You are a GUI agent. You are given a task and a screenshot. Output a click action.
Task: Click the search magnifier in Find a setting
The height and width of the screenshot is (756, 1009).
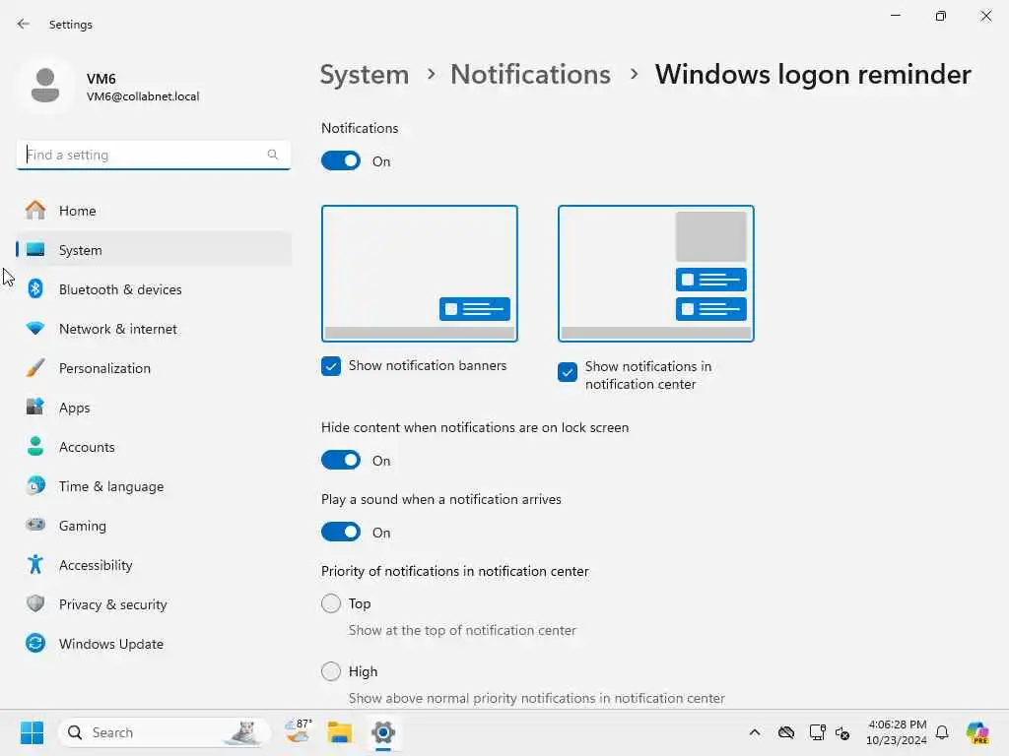coord(272,155)
